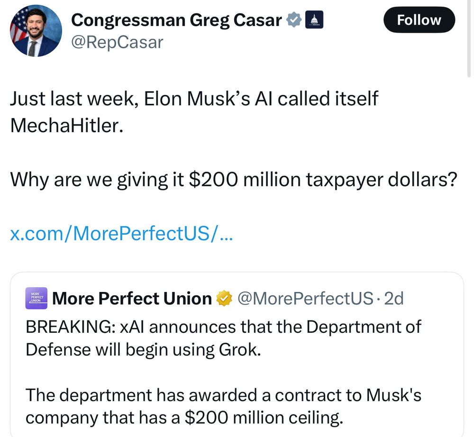Open the @MorePerfectUS handle
This screenshot has height=437, width=474.
point(305,299)
